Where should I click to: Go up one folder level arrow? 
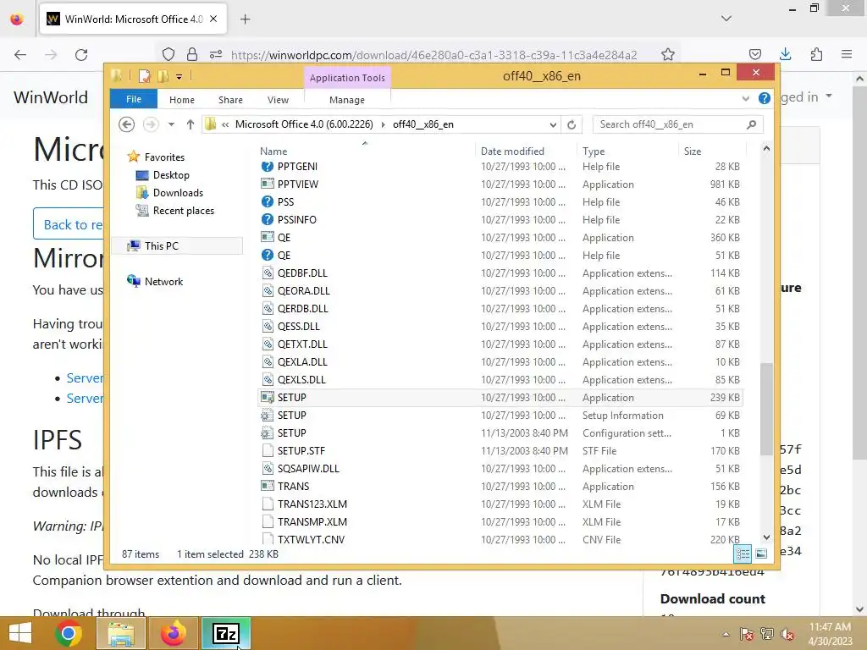(191, 124)
